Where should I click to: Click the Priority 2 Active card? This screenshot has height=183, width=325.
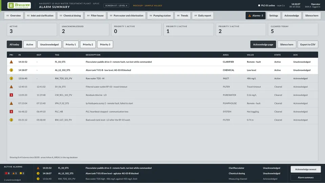189,29
